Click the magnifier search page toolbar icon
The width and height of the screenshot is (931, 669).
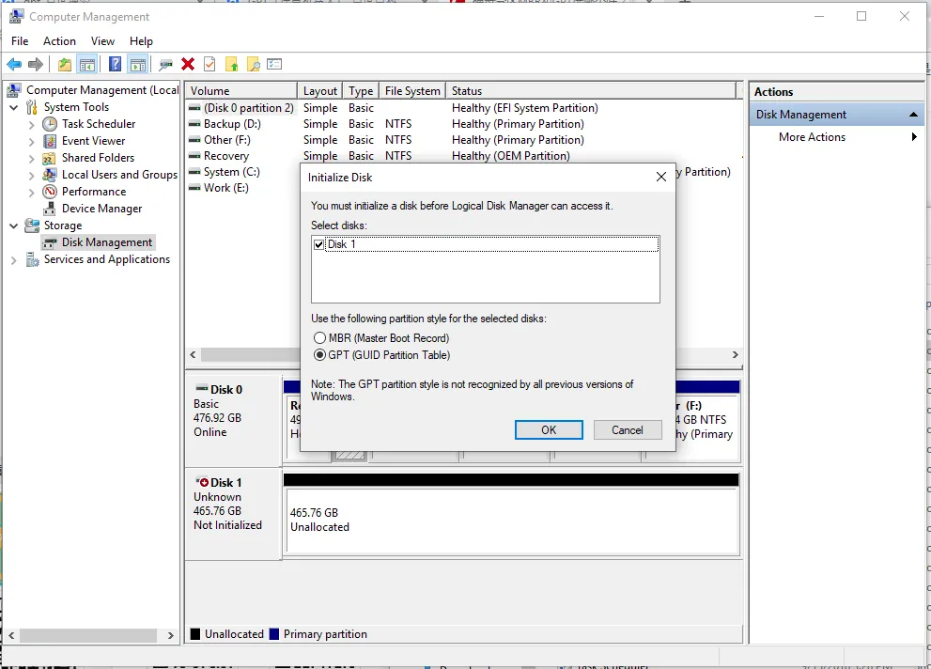(x=254, y=64)
